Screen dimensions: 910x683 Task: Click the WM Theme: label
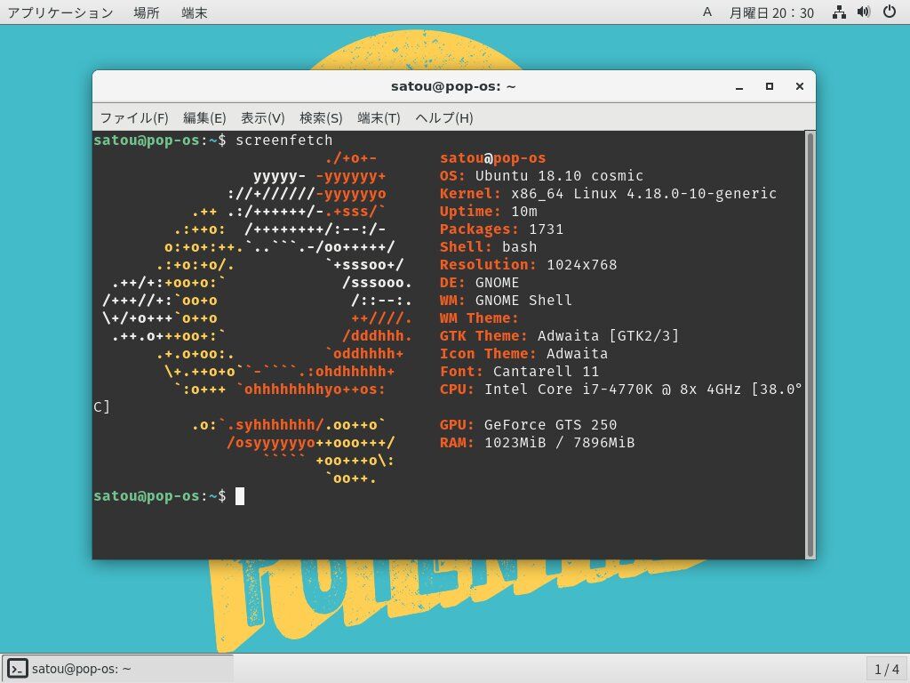click(x=479, y=318)
